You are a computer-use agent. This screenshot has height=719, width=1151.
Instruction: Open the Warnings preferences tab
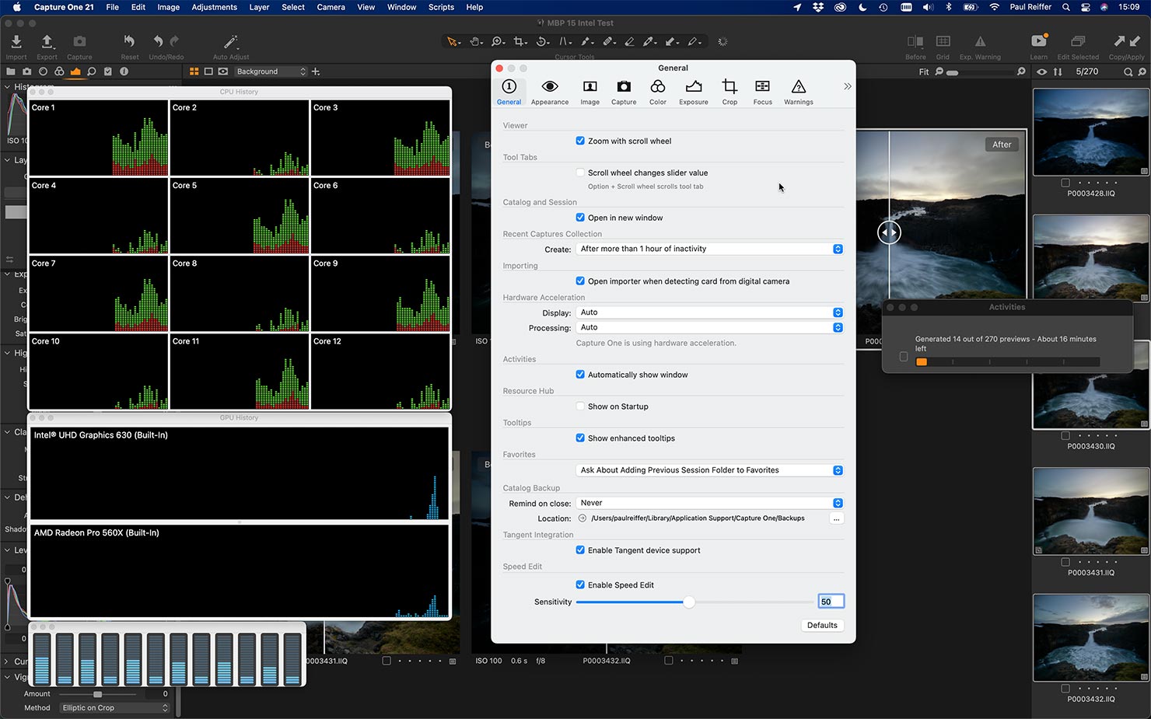tap(798, 92)
